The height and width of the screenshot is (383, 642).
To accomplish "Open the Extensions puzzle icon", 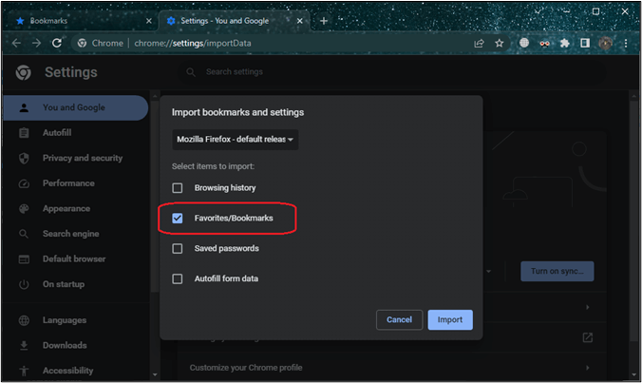I will pyautogui.click(x=566, y=43).
